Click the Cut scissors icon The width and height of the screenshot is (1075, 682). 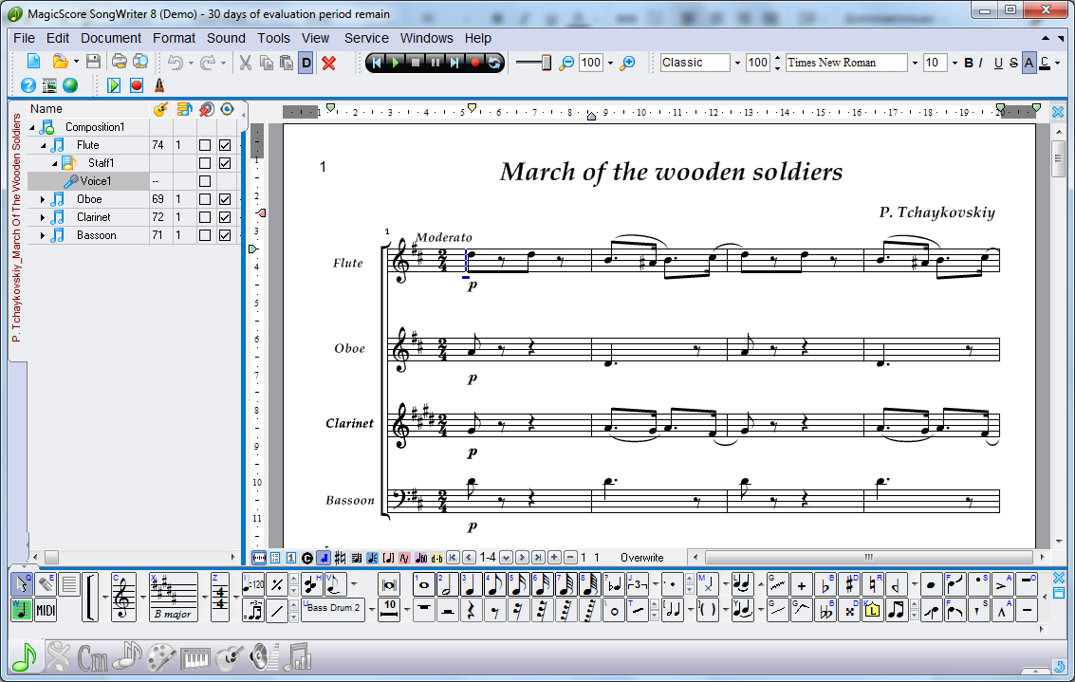click(245, 63)
